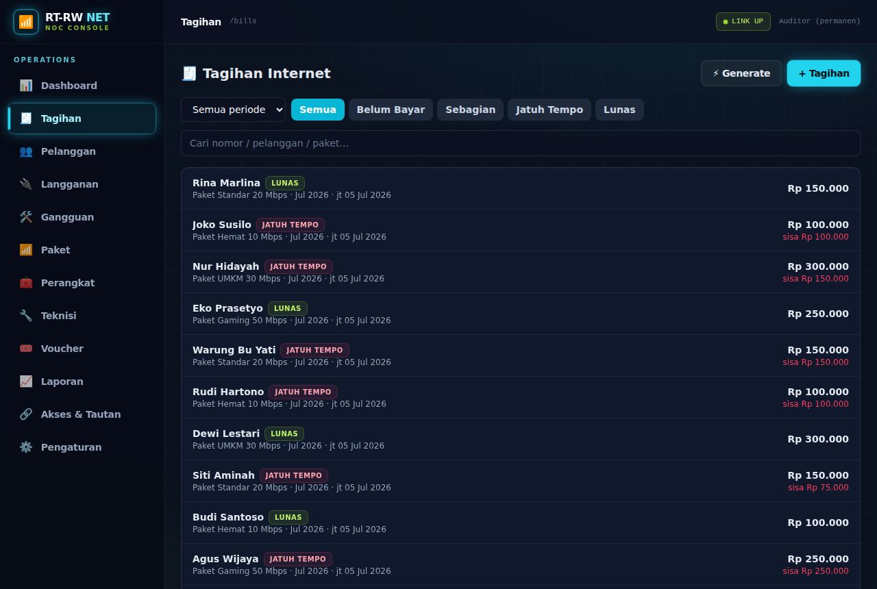Open the Pengaturan label in sidebar
This screenshot has height=589, width=877.
(71, 447)
